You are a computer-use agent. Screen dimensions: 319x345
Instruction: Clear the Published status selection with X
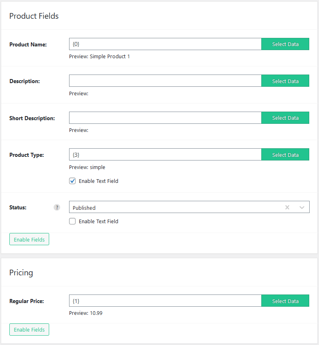tap(287, 207)
